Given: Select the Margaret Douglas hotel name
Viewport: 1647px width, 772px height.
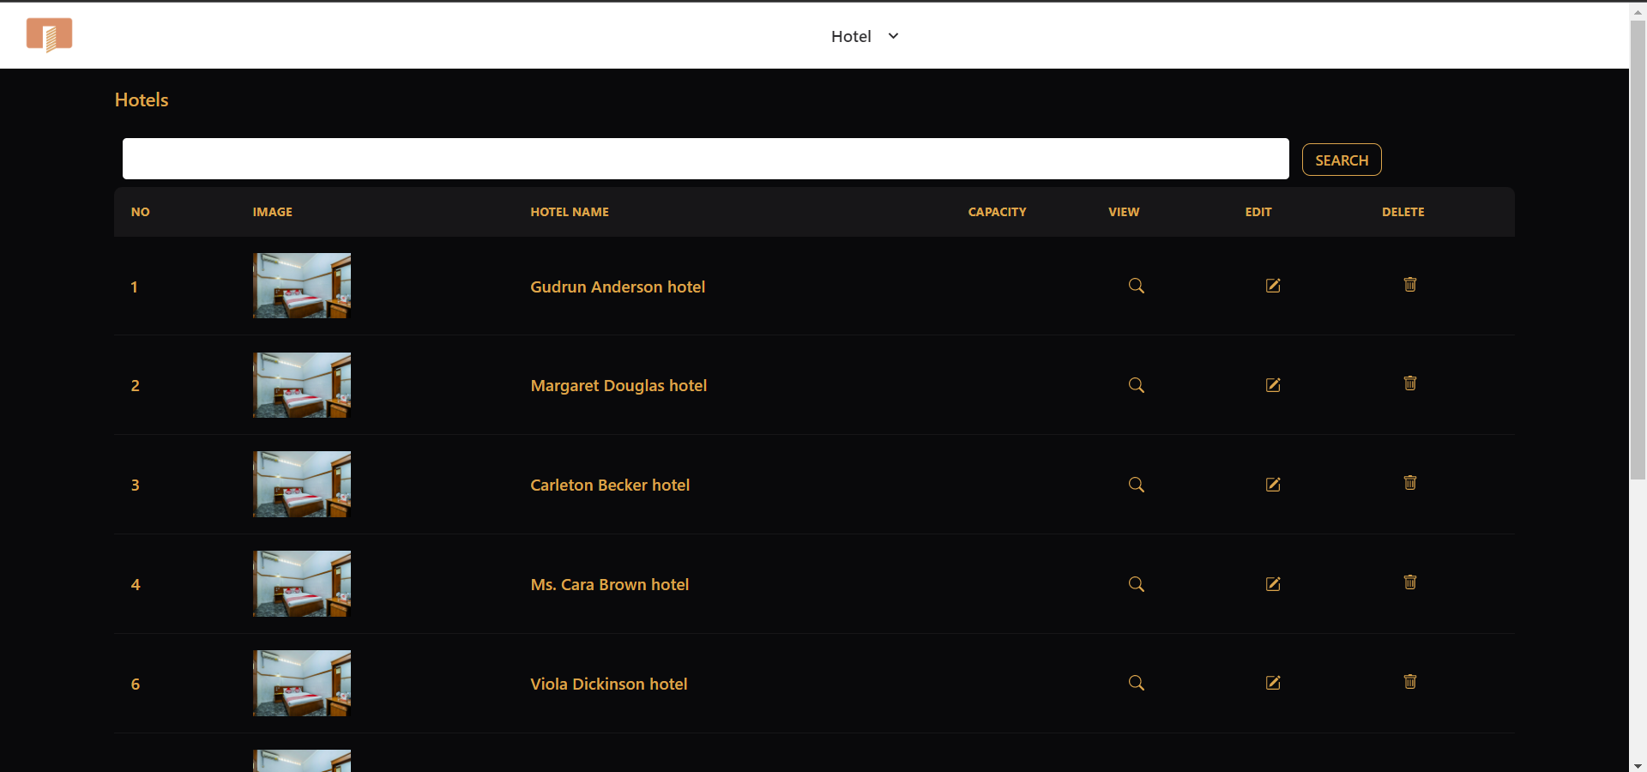Looking at the screenshot, I should coord(618,386).
